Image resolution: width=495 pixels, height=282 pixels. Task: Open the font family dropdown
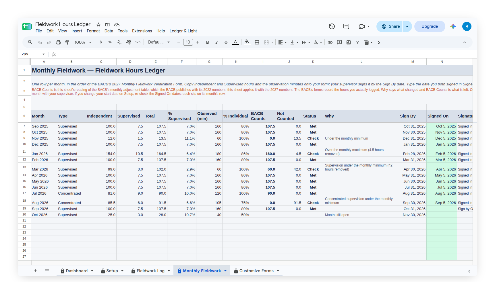tap(159, 42)
